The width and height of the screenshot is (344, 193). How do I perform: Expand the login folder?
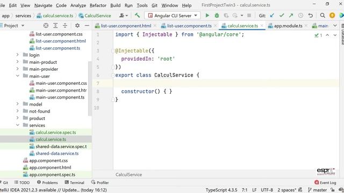[18, 55]
